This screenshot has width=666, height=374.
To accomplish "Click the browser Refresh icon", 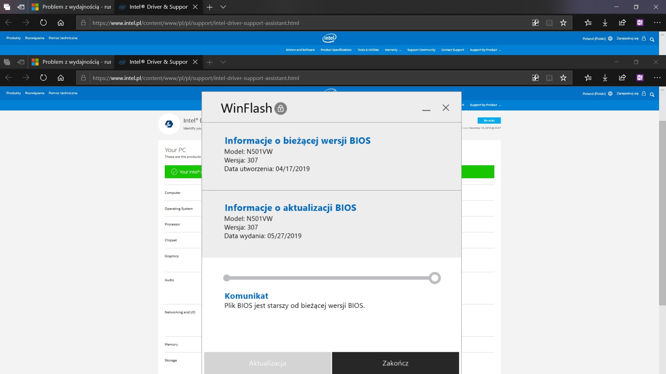I will [x=43, y=23].
